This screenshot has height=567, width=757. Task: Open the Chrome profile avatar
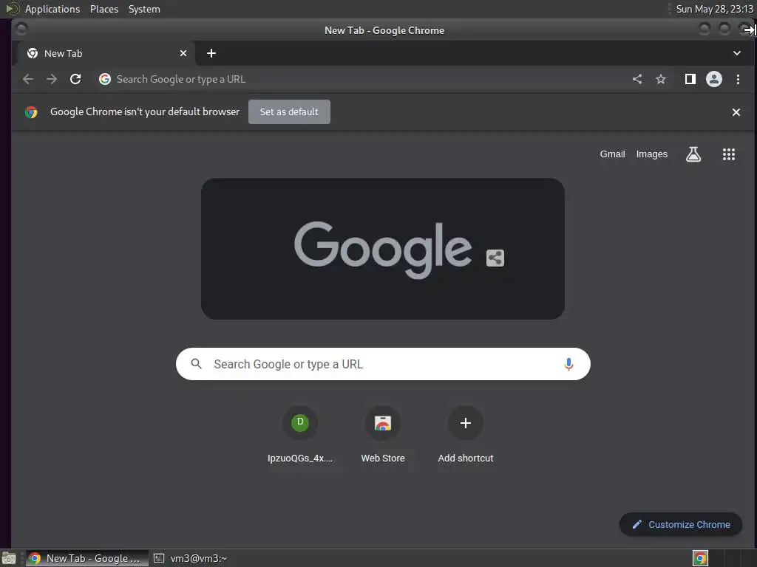714,79
